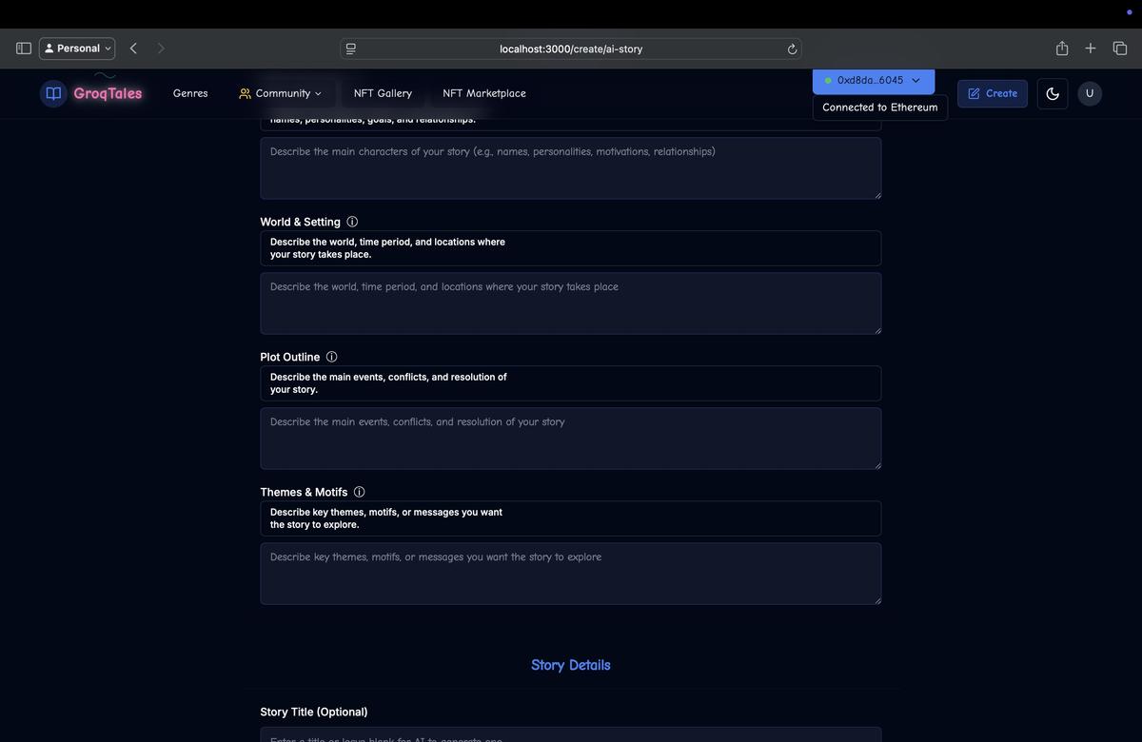Expand the Community dropdown chevron
Viewport: 1142px width, 742px height.
point(318,93)
